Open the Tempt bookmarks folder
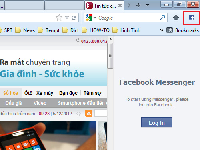The image size is (200, 150). click(x=48, y=30)
